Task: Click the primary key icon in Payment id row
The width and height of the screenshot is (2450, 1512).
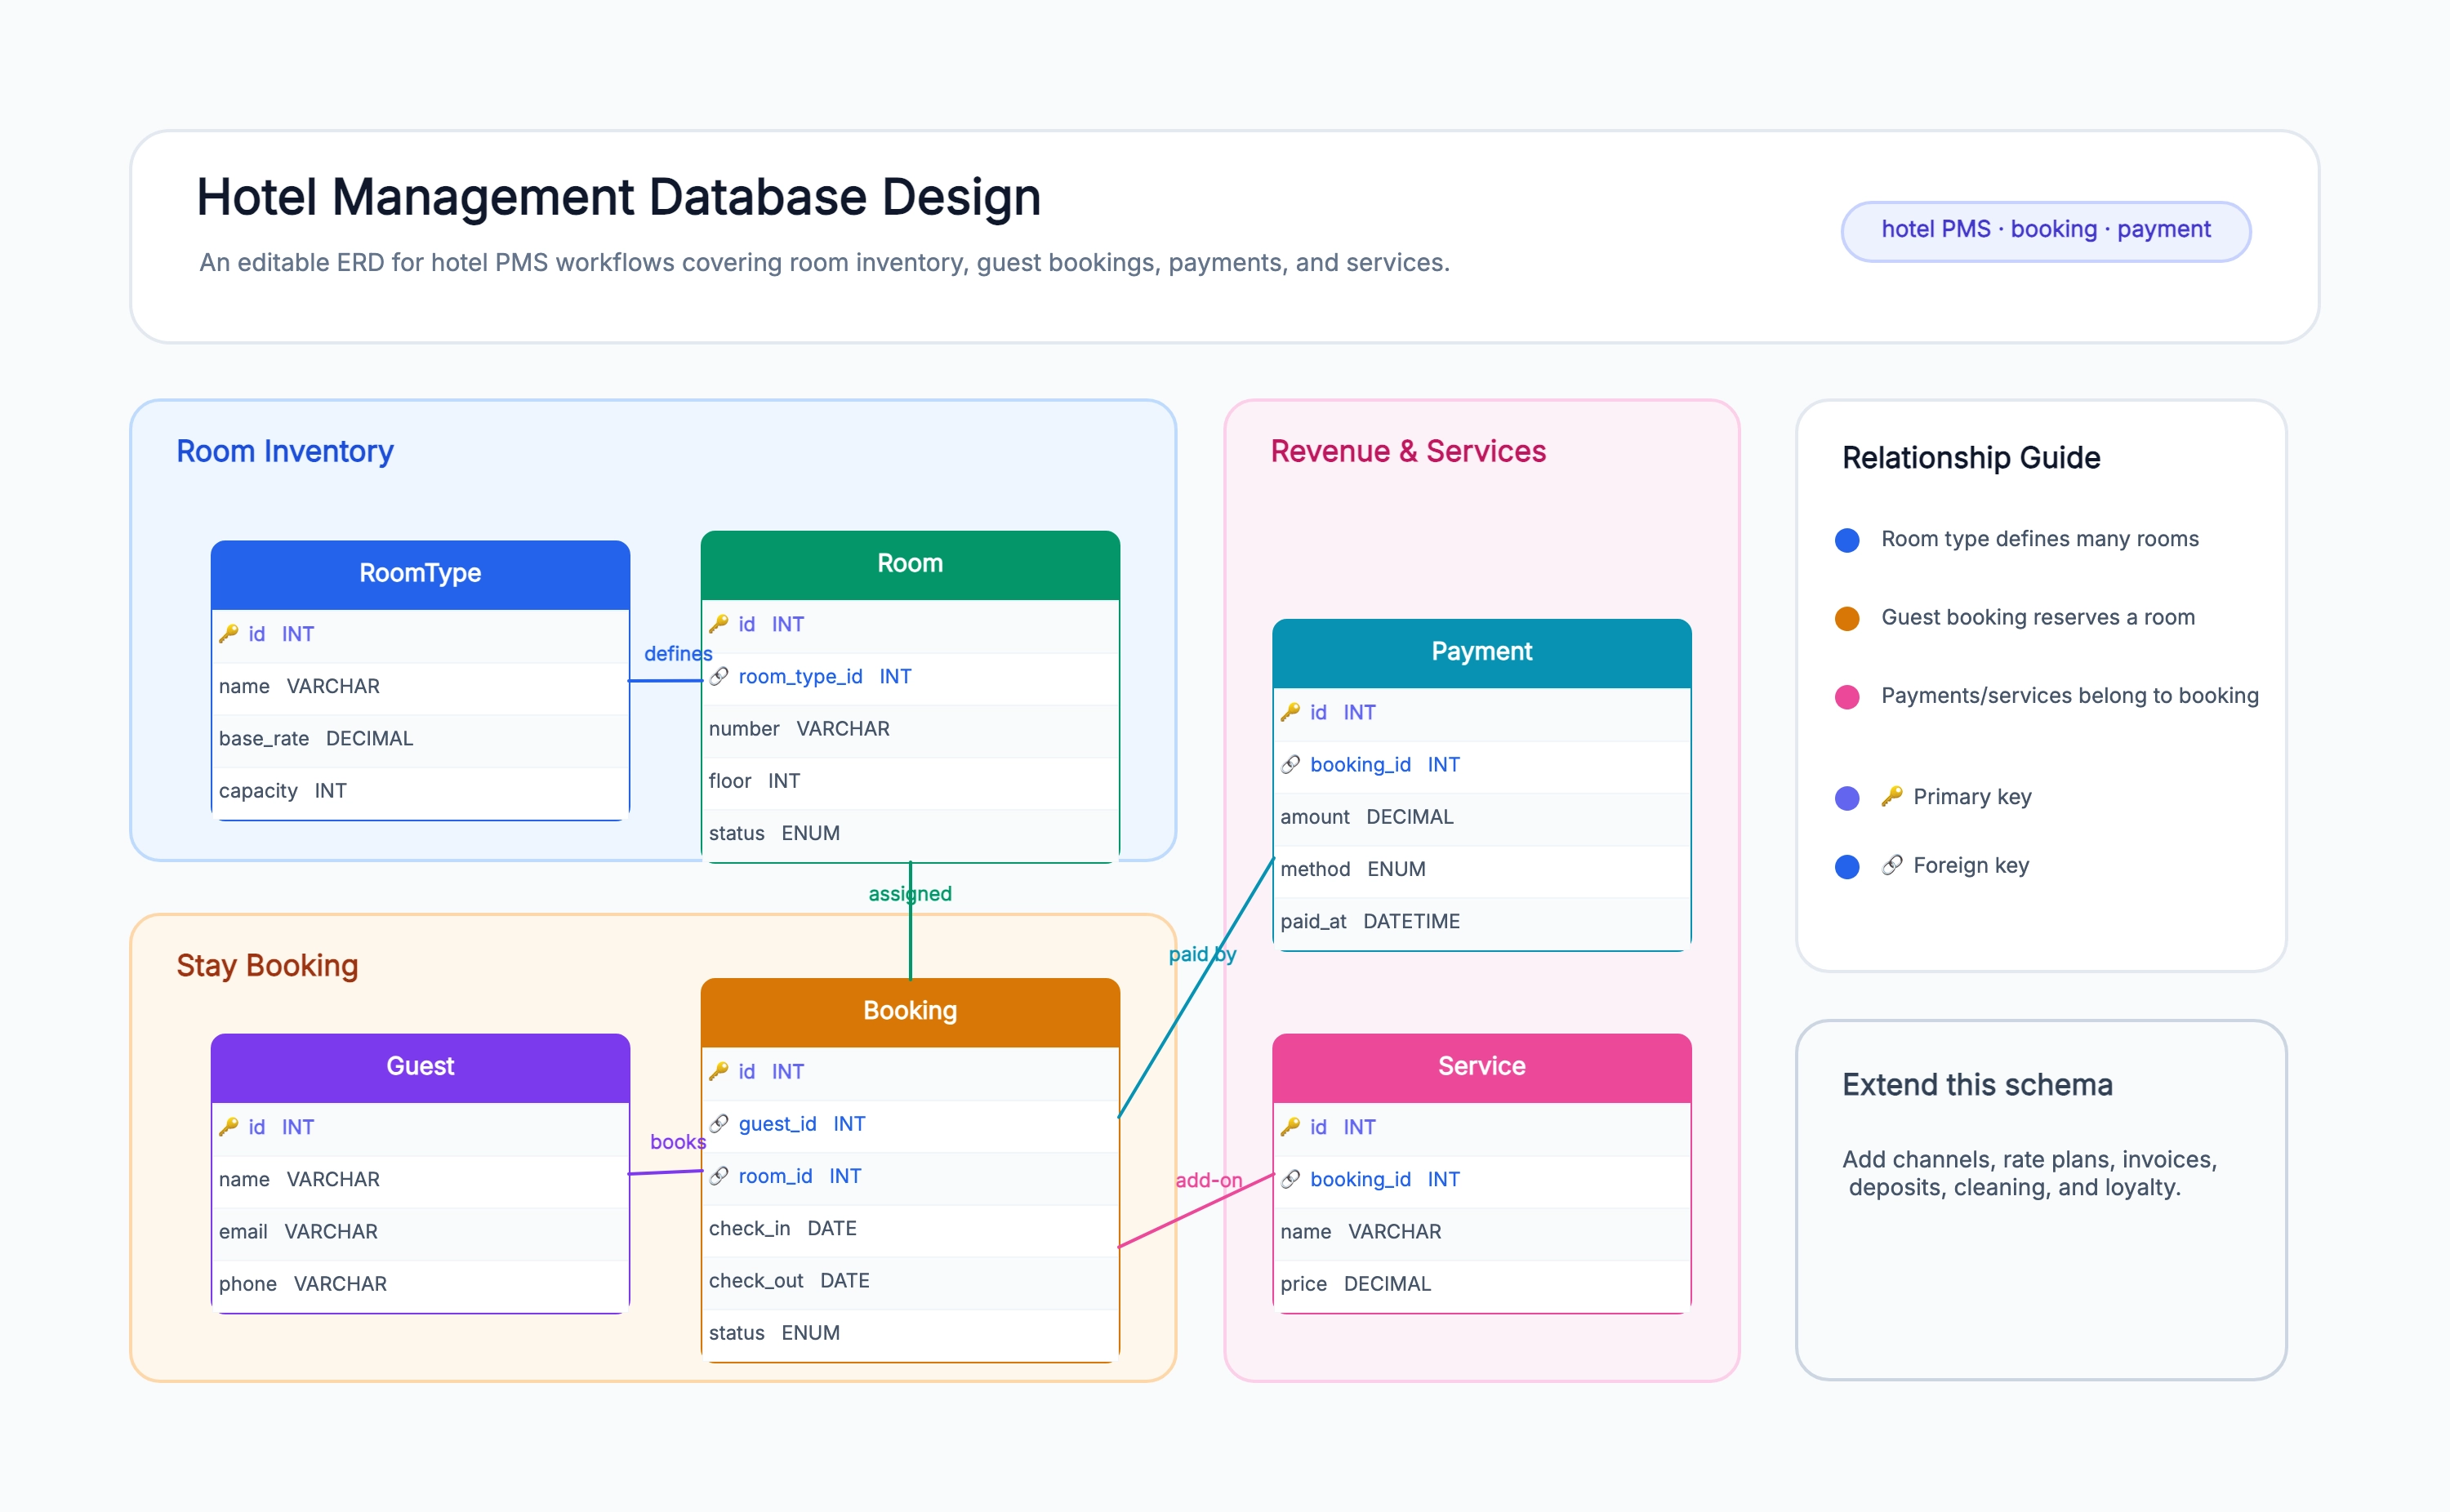Action: pos(1290,712)
